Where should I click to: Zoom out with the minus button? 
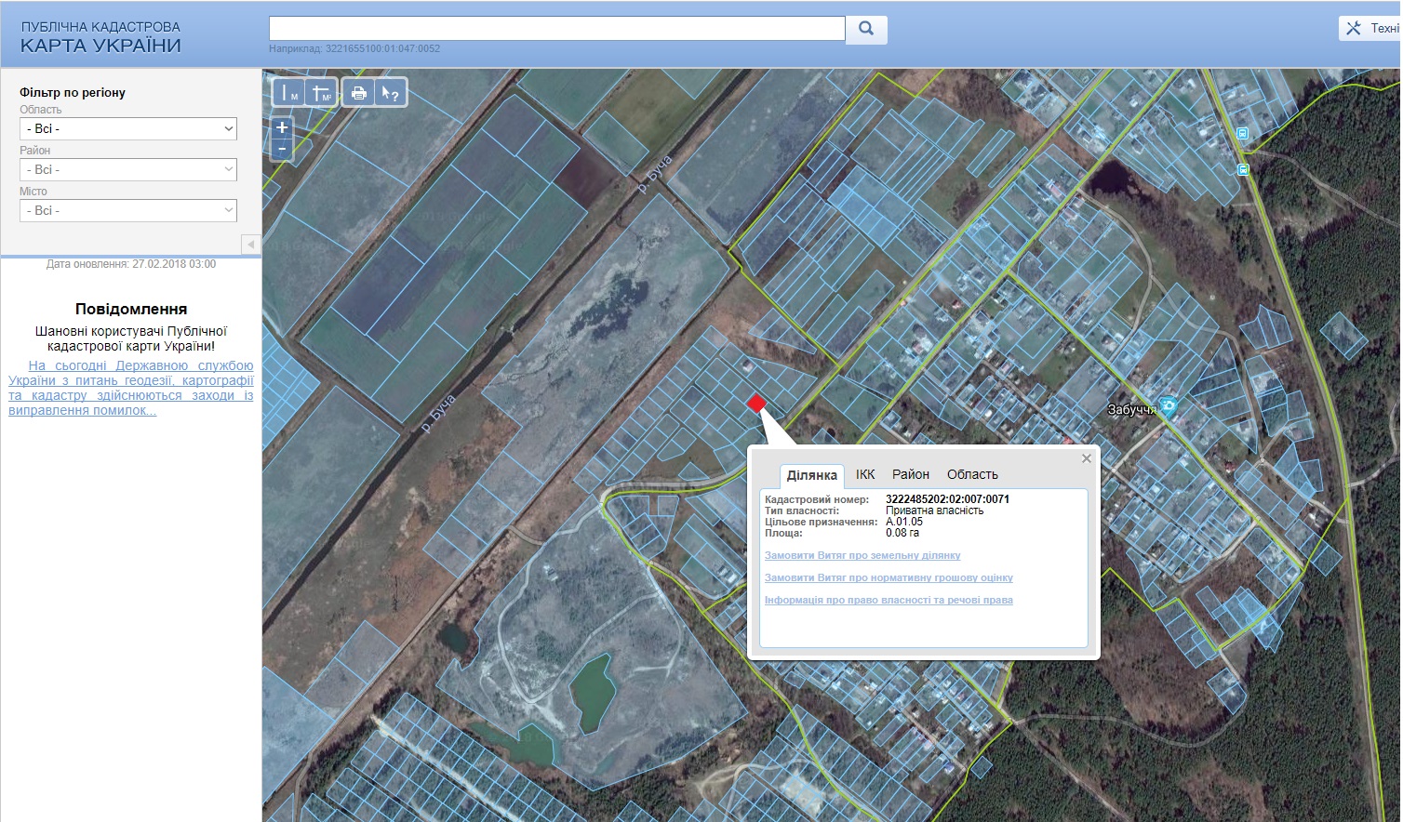pos(282,149)
